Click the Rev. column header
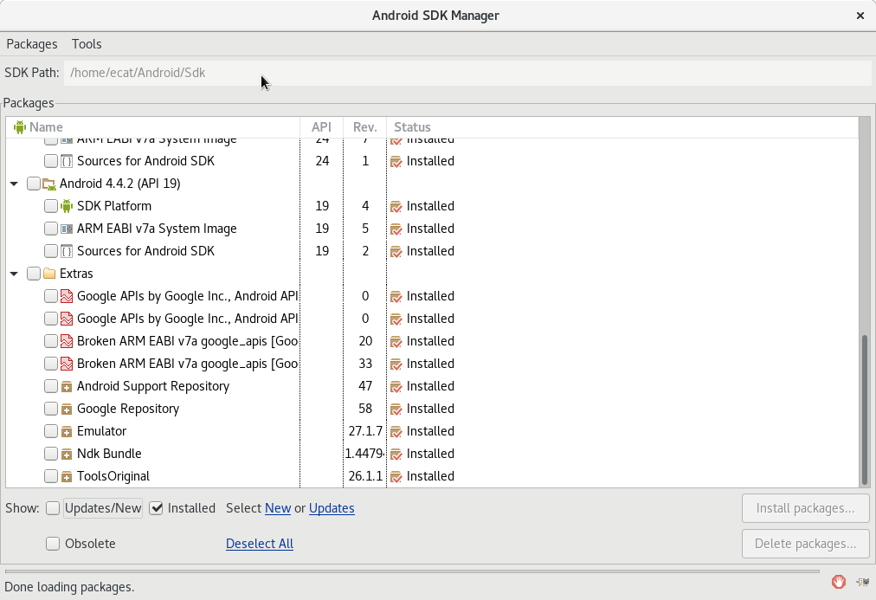Image resolution: width=876 pixels, height=600 pixels. (x=364, y=127)
